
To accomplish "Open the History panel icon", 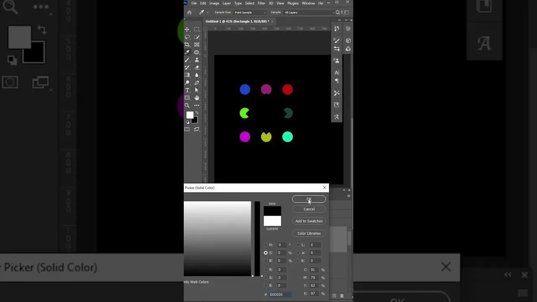I will (x=336, y=29).
